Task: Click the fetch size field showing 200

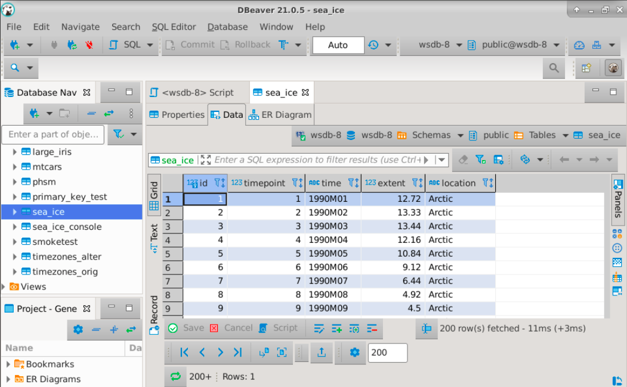Action: point(388,352)
